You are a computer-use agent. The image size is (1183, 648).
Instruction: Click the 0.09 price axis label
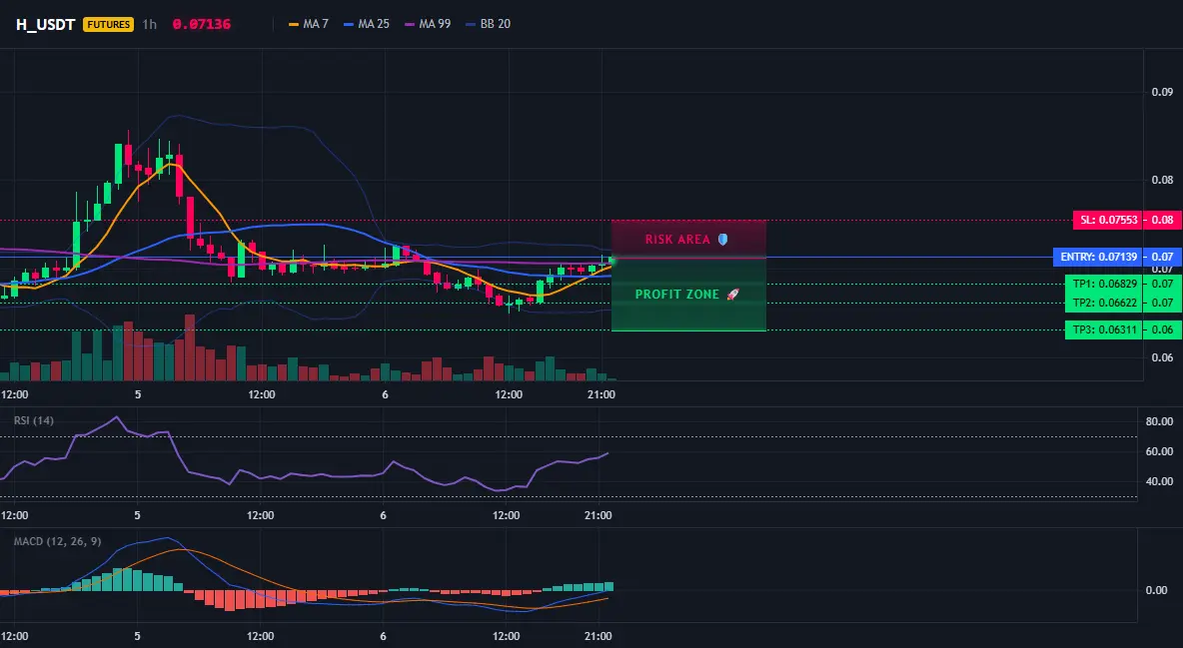pyautogui.click(x=1162, y=92)
